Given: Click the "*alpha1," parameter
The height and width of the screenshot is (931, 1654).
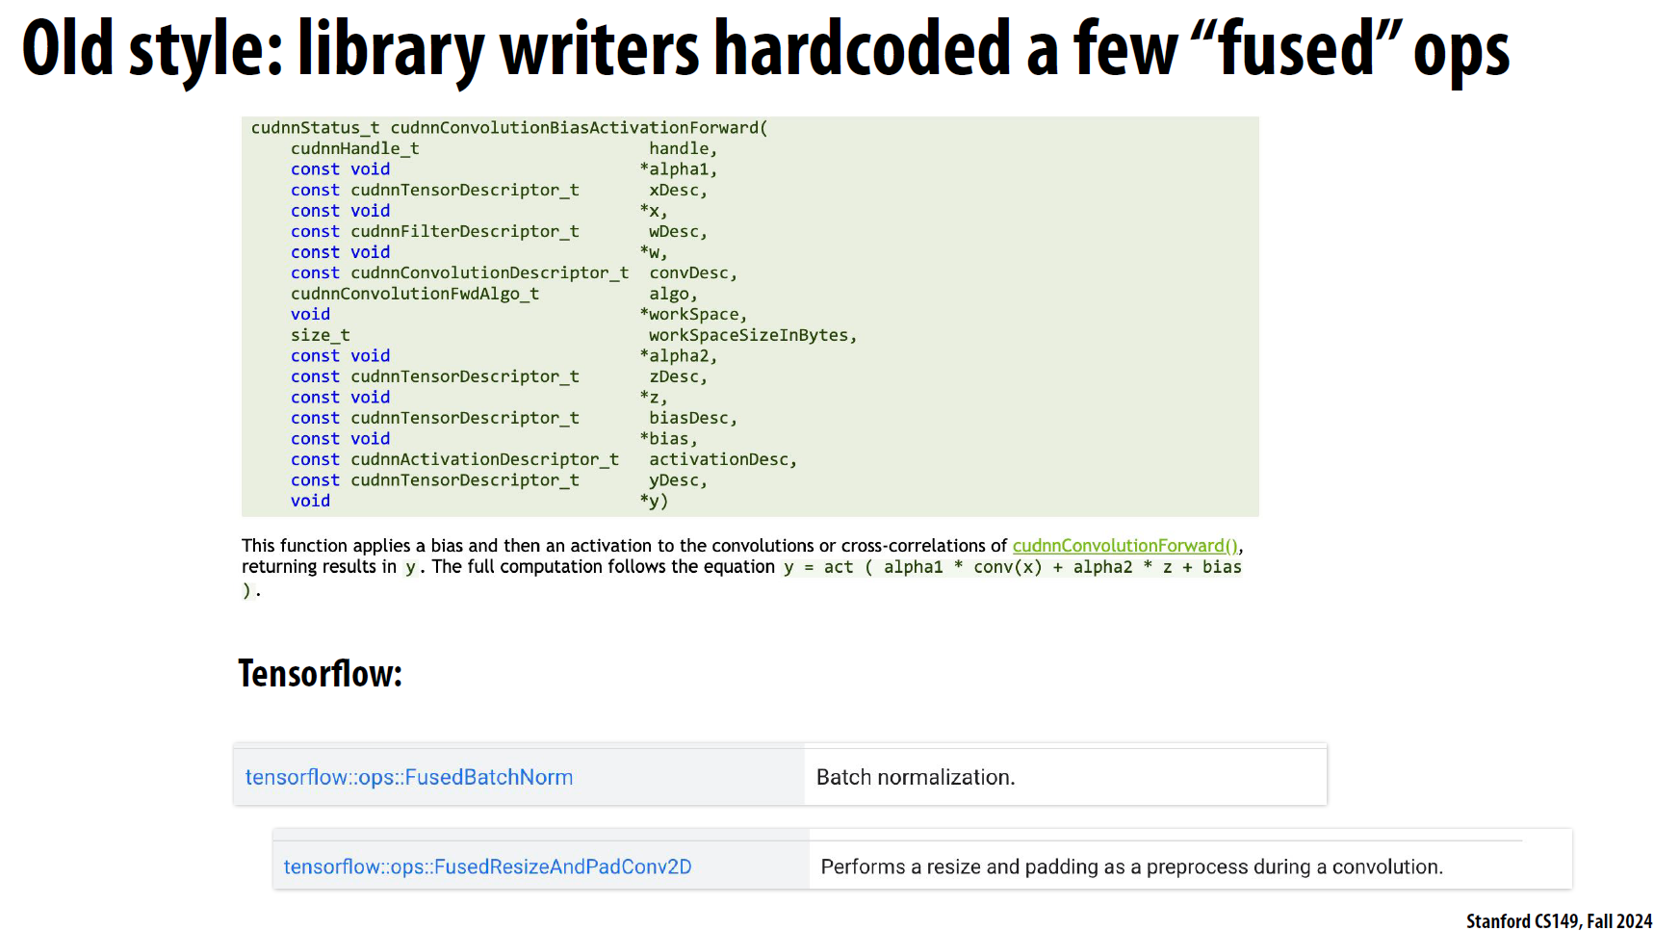Looking at the screenshot, I should [678, 169].
